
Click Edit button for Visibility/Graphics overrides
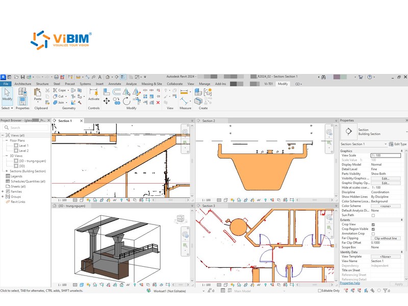[x=386, y=178]
